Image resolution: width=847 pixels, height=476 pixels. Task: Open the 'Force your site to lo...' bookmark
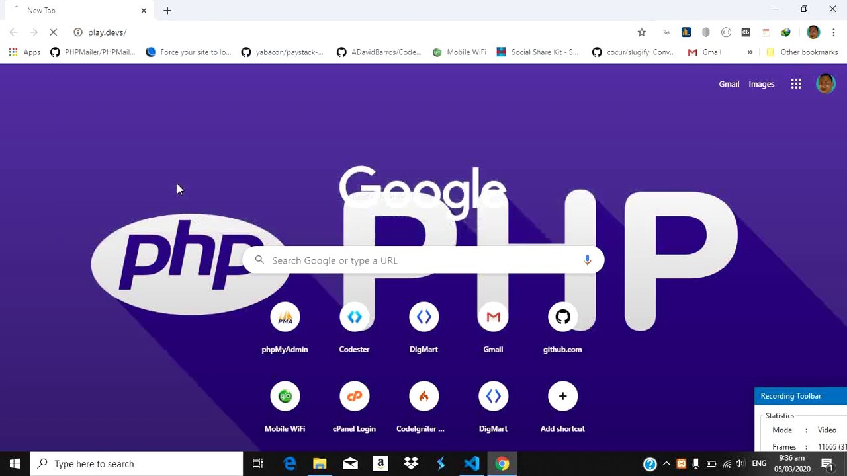[189, 52]
